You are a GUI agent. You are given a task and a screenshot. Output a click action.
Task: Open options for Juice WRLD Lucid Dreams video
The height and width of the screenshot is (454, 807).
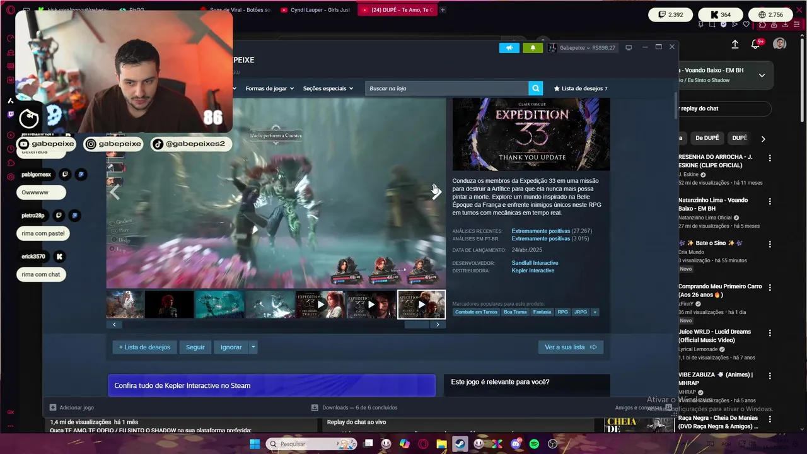click(770, 332)
